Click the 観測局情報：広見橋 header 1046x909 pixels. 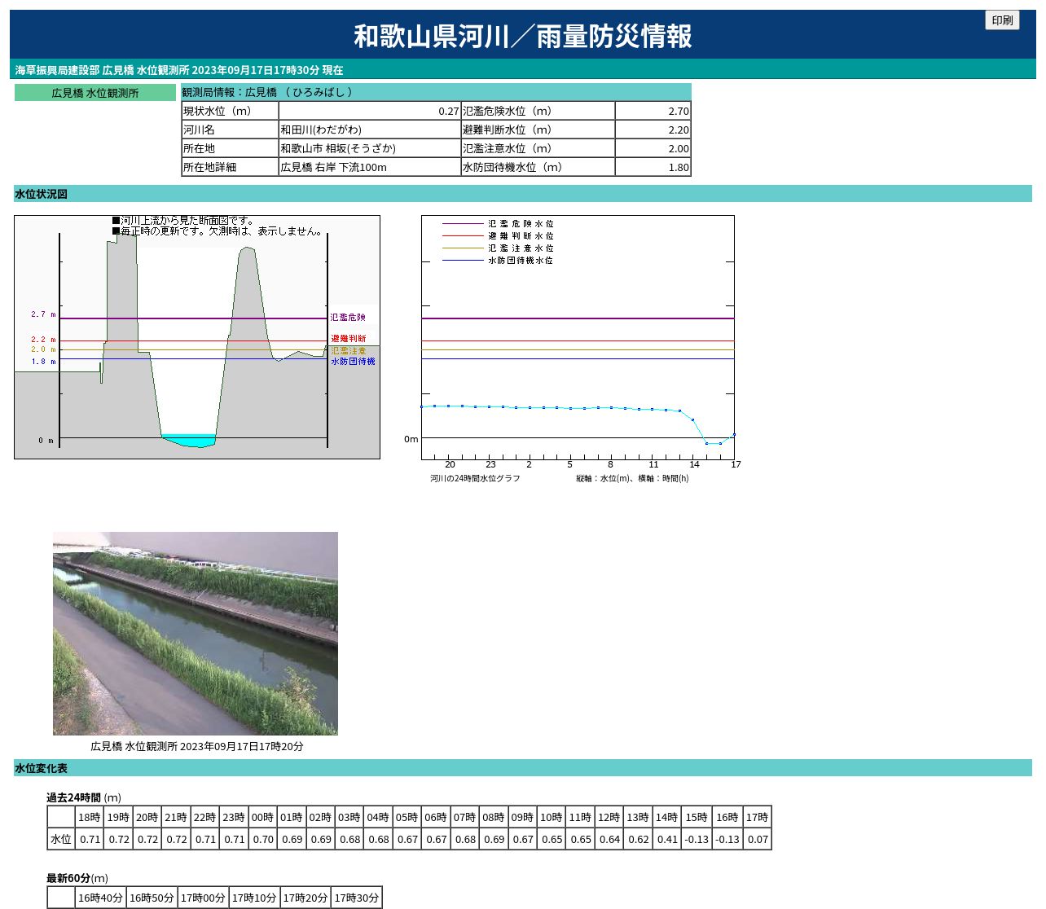436,92
